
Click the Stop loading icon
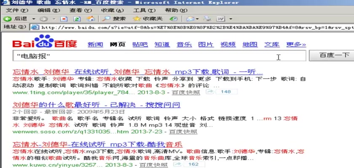tap(64, 19)
